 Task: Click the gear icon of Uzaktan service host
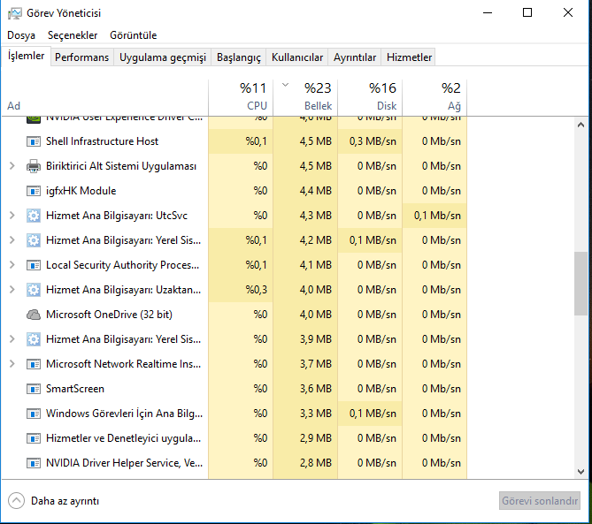[34, 290]
